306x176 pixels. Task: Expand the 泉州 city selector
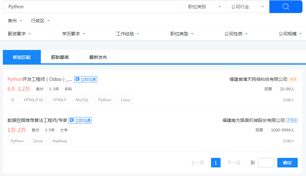[x=15, y=21]
